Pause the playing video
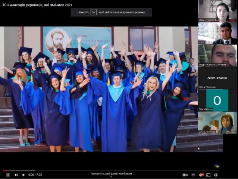 pyautogui.click(x=8, y=175)
